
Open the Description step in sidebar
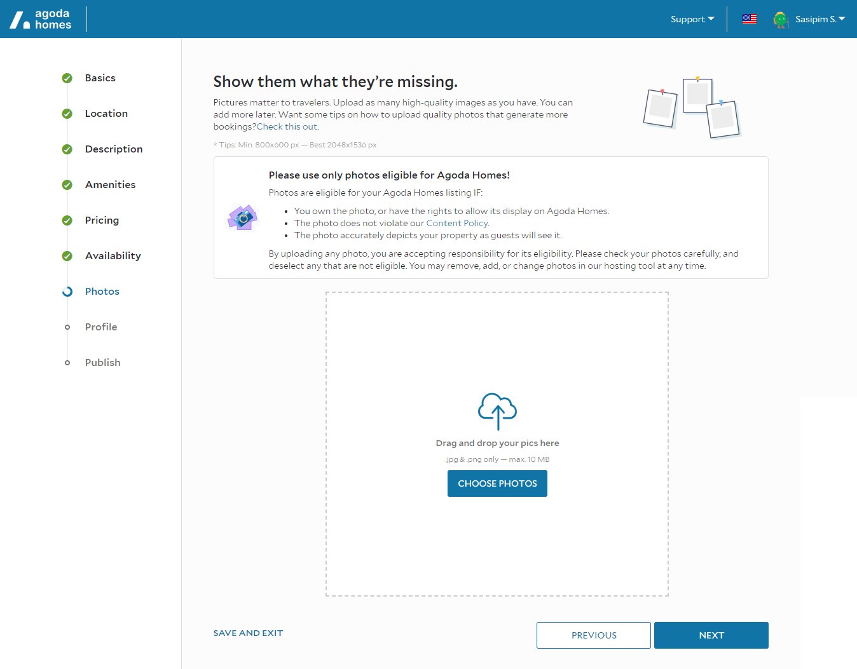point(114,149)
